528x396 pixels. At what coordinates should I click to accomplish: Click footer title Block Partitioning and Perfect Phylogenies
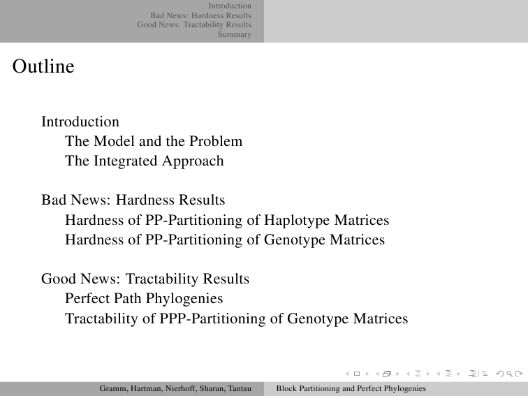[351, 388]
